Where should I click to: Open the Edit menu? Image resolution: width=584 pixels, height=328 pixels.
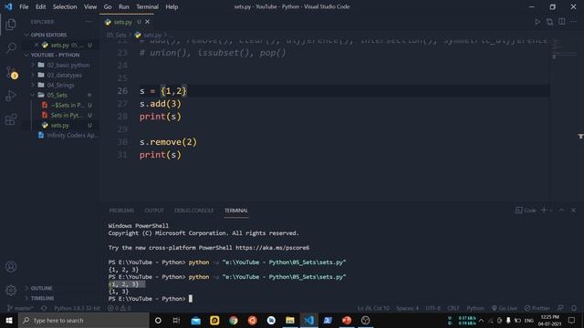point(40,6)
